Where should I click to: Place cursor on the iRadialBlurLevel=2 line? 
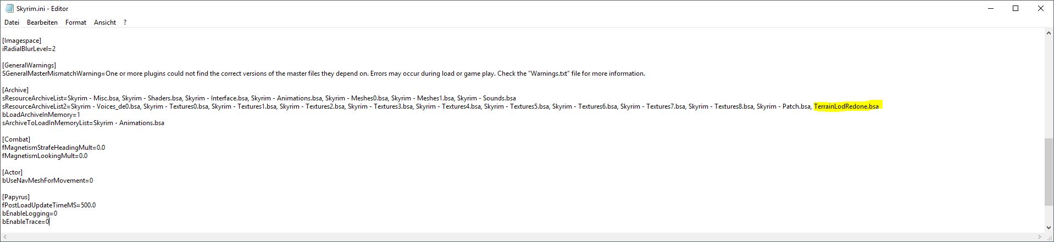pyautogui.click(x=29, y=49)
